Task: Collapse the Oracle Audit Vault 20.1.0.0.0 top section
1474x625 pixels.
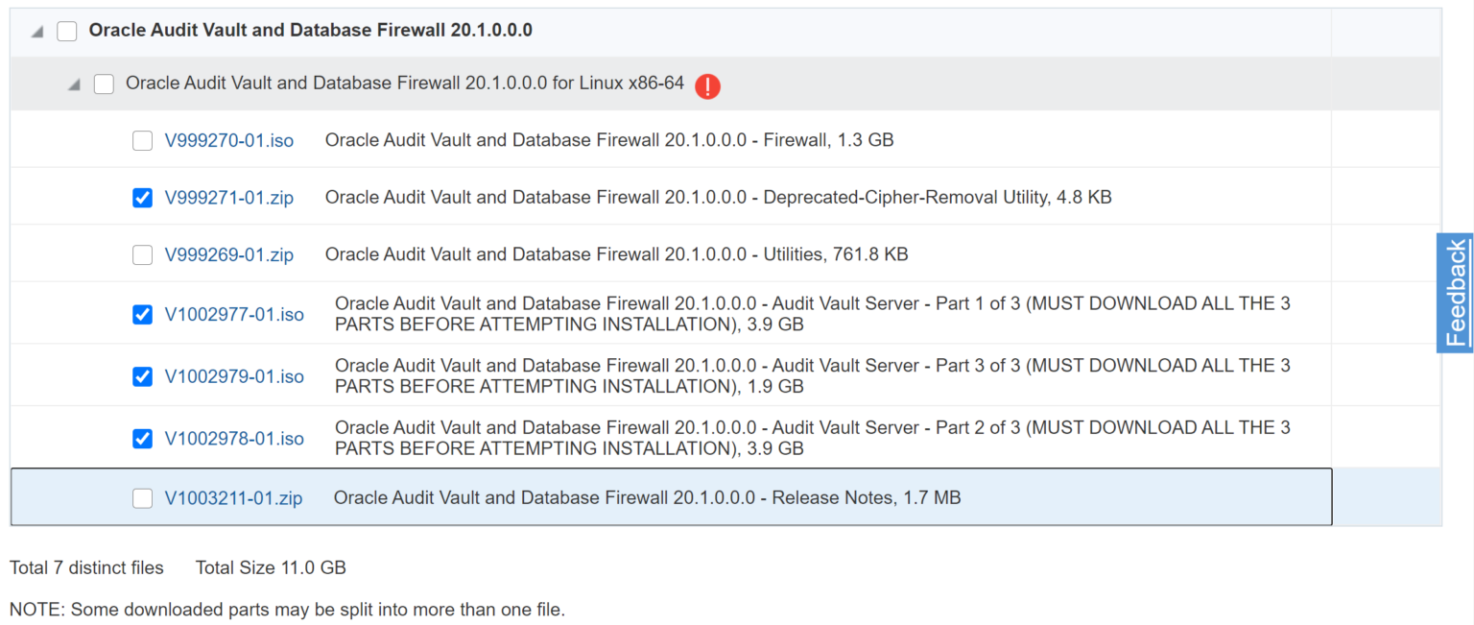Action: click(35, 30)
